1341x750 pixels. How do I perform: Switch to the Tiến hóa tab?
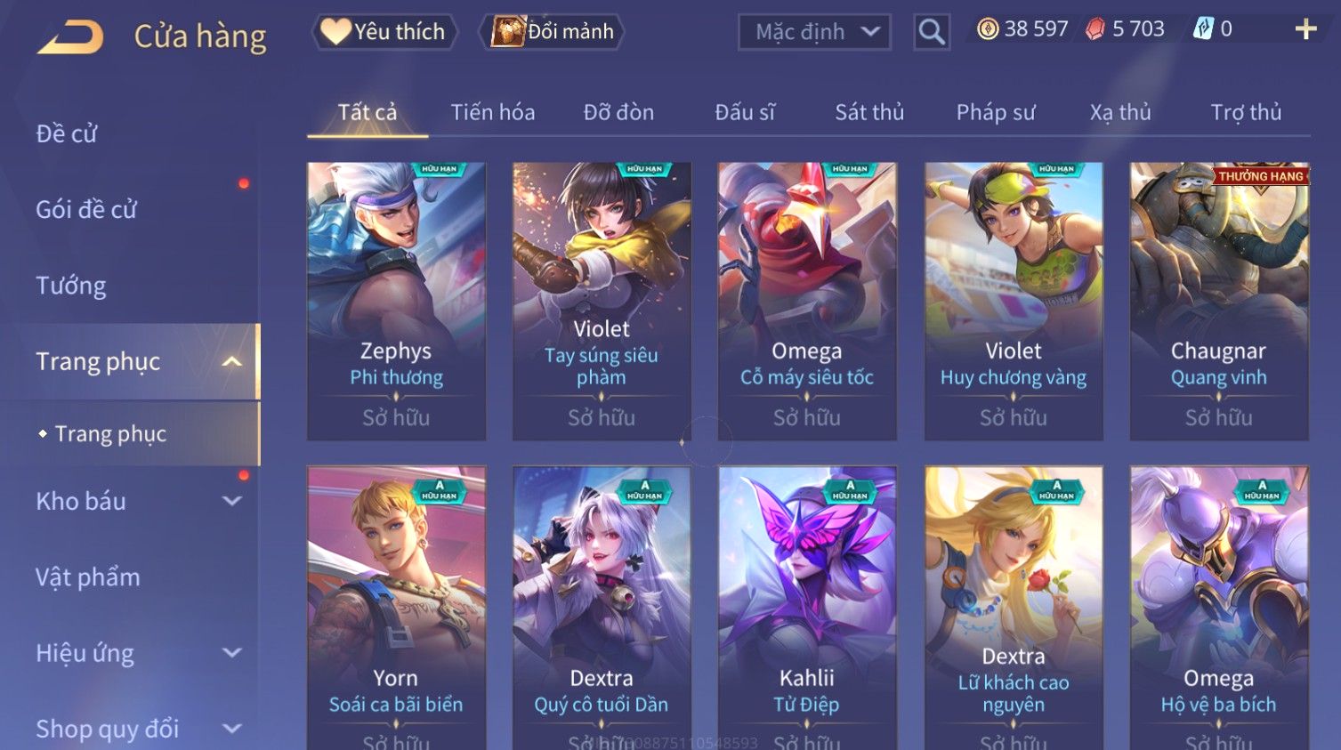click(493, 112)
